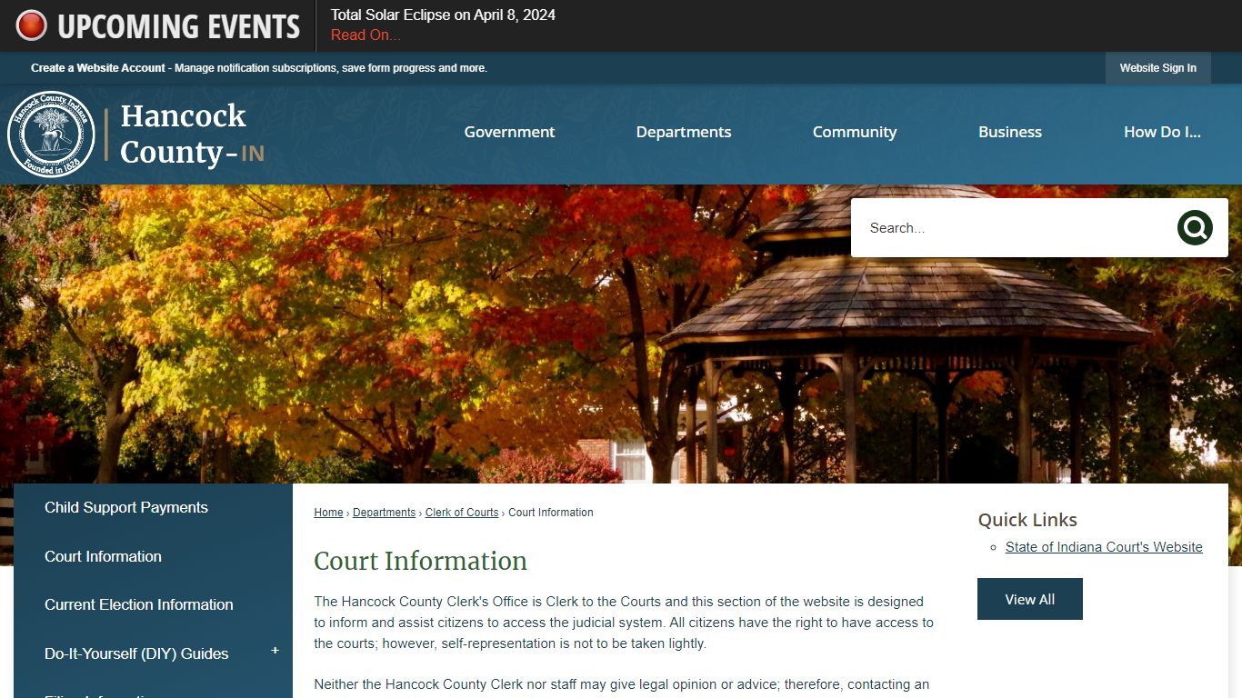Click the View All quick links button
Screen dimensions: 1242x698
[x=1030, y=599]
